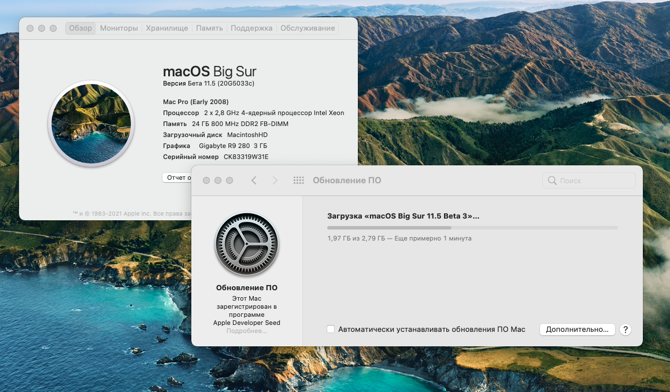Click the 24 ГБ 800 MHz DDR2 memory value

click(x=240, y=124)
